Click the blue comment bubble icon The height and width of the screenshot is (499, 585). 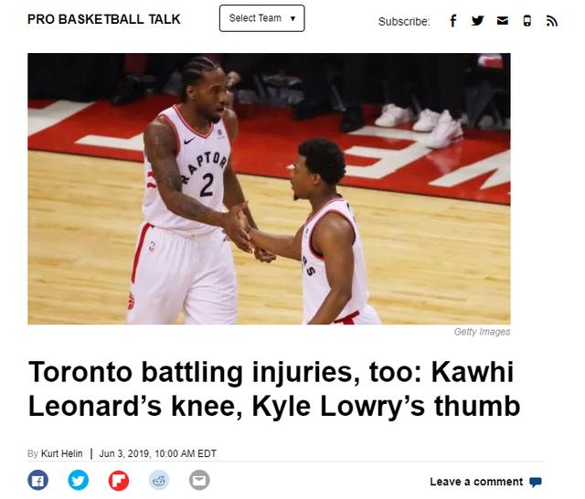point(536,483)
